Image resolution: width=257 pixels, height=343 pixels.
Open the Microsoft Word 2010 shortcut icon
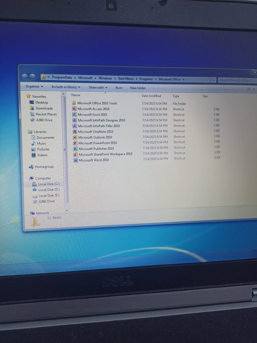(x=76, y=160)
